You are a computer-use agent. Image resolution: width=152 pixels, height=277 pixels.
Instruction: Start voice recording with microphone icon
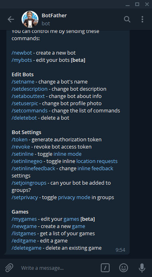coord(142,268)
